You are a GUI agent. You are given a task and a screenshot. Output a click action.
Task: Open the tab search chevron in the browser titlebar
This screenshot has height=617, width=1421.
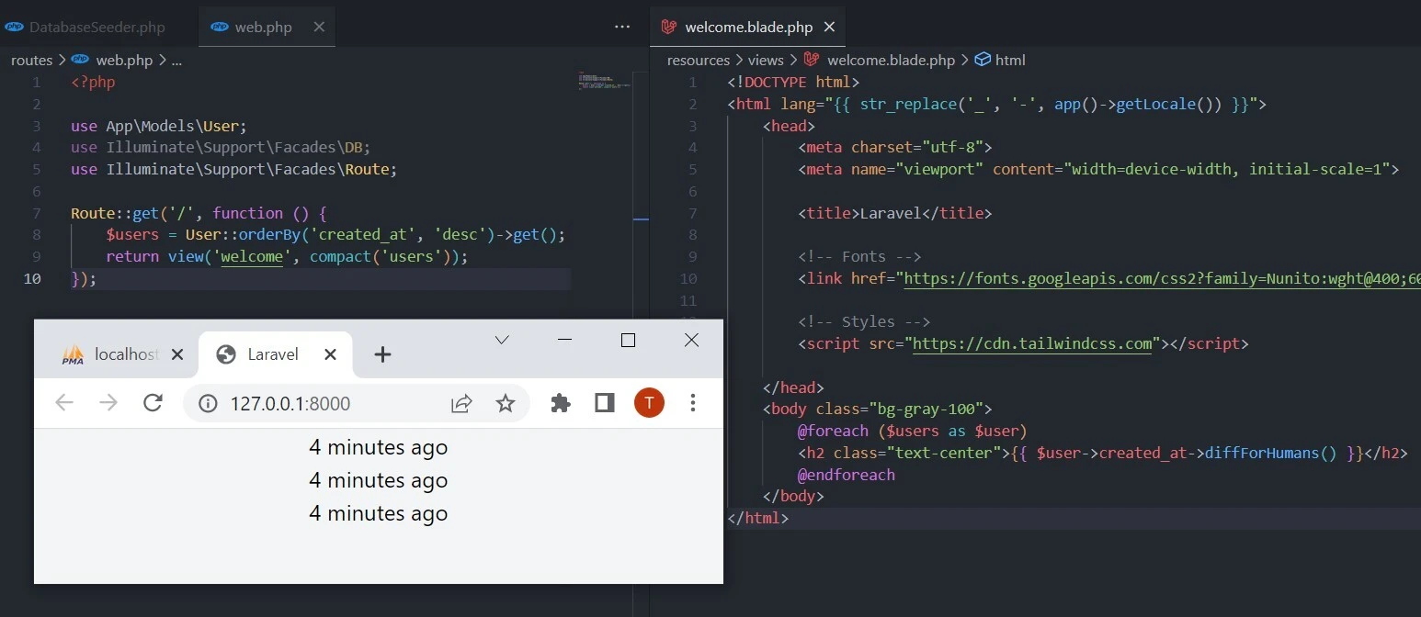tap(501, 340)
